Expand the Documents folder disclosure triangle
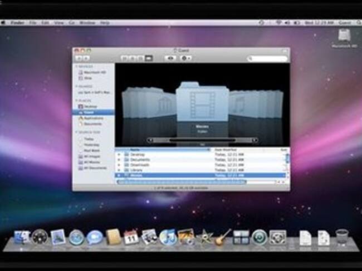 [119, 159]
